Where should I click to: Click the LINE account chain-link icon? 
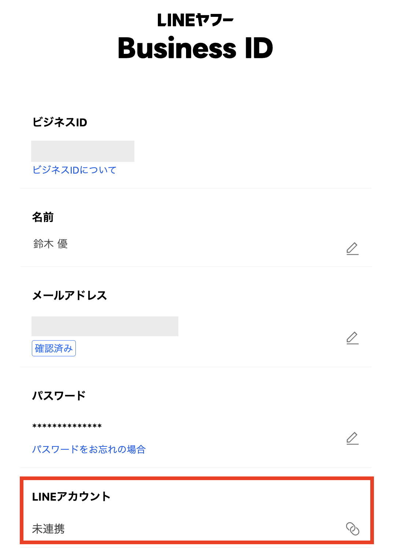coord(353,528)
